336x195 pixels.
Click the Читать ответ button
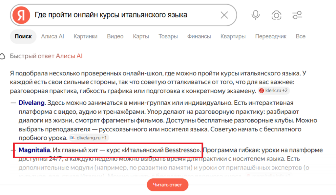tap(167, 185)
